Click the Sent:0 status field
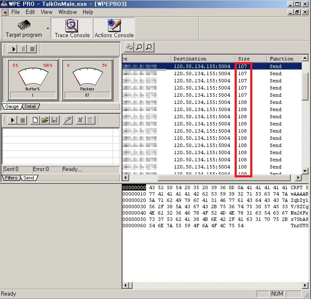 17,169
